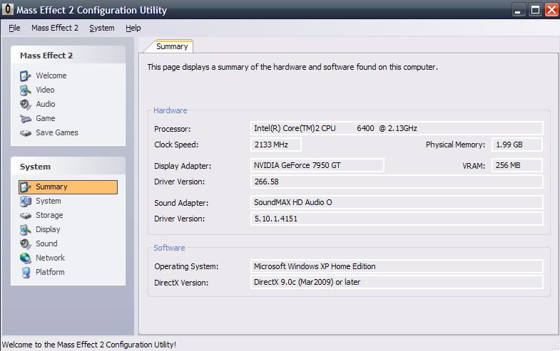Select the highlighted Summary sidebar entry
Viewport: 560px width, 351px height.
click(x=68, y=187)
